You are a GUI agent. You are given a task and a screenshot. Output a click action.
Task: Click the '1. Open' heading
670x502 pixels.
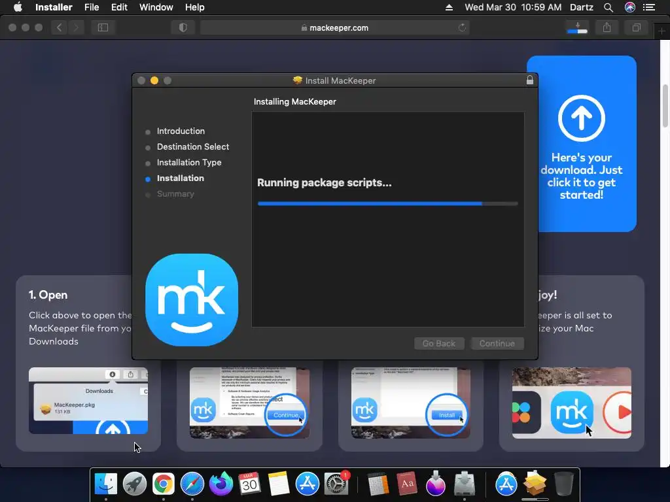pyautogui.click(x=48, y=295)
